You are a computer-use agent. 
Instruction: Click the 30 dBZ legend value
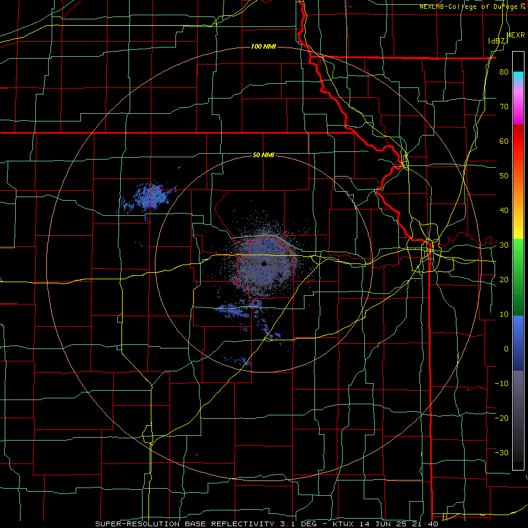point(504,245)
